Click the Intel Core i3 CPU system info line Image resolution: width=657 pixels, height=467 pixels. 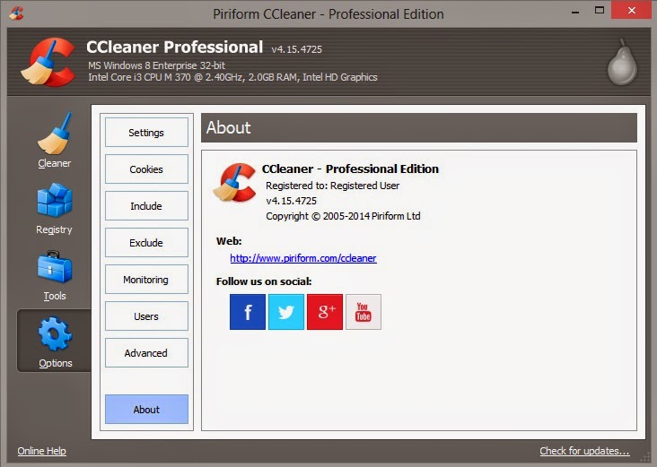(x=232, y=77)
